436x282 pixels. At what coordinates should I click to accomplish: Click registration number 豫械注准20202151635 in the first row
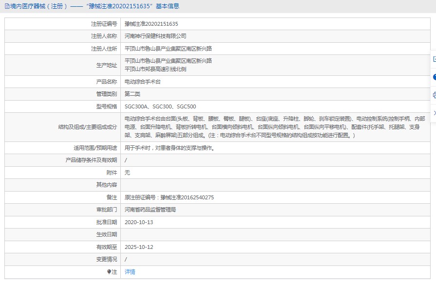coord(151,23)
